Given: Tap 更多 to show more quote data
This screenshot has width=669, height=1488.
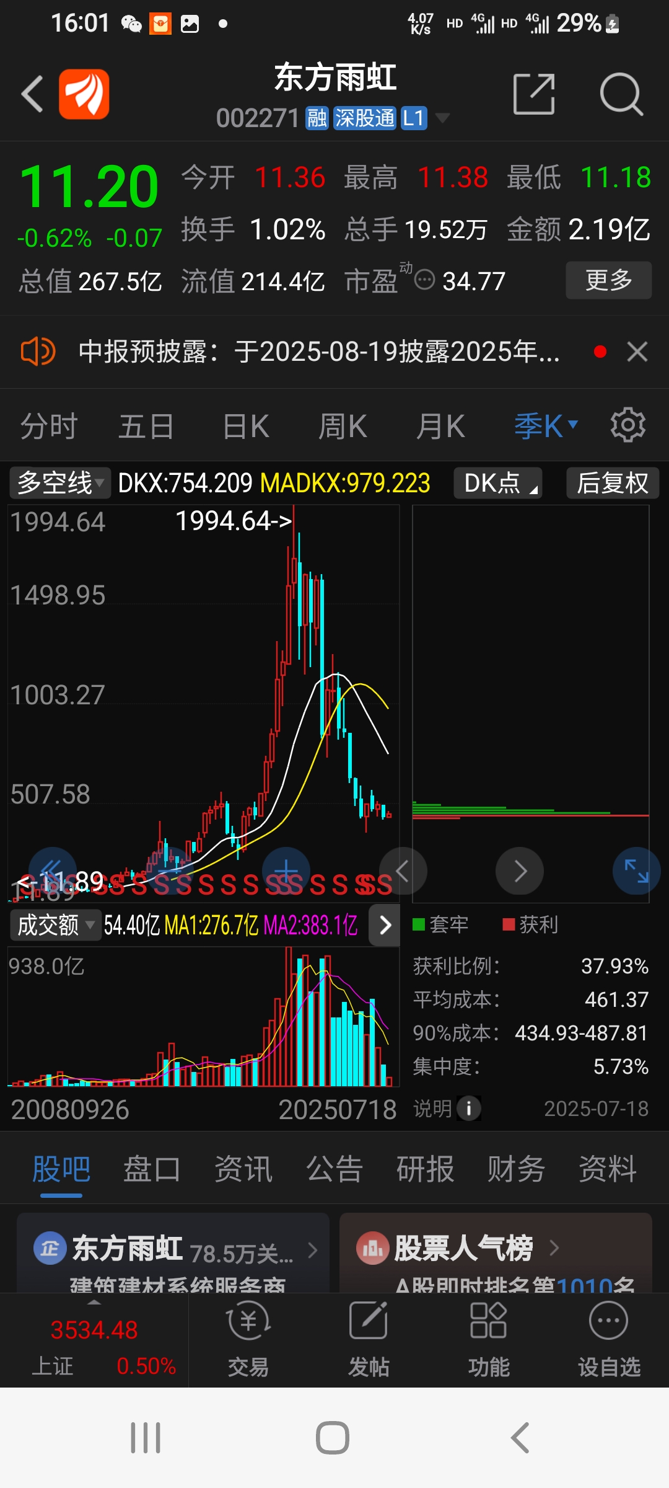Looking at the screenshot, I should (609, 280).
